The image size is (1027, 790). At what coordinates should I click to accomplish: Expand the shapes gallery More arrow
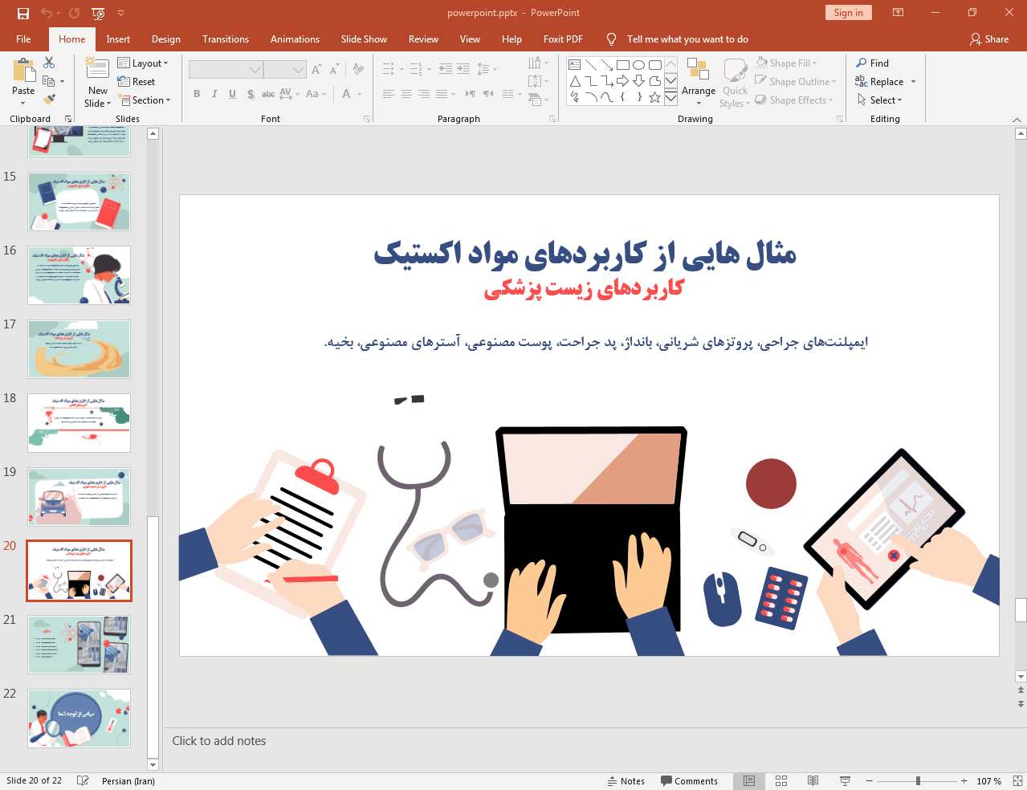coord(670,98)
